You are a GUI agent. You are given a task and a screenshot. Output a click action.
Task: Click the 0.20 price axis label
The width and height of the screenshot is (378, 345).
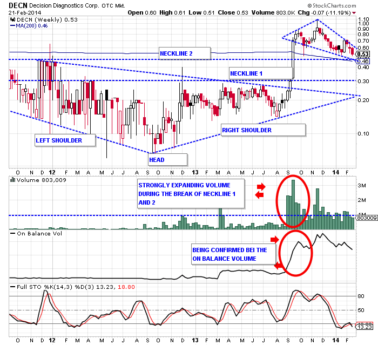click(x=363, y=100)
